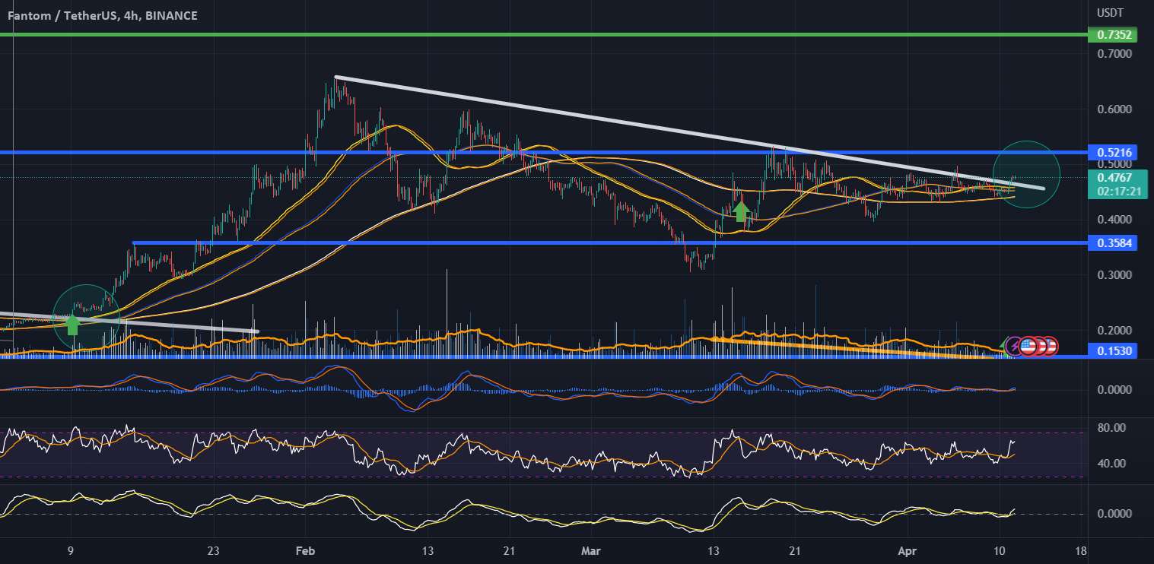Viewport: 1154px width, 564px height.
Task: Click the Feb date label
Action: (x=306, y=550)
